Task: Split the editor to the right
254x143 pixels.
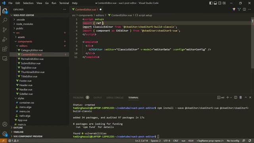Action: [x=244, y=10]
